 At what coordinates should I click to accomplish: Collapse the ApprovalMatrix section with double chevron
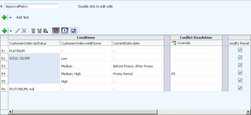tap(2, 6)
